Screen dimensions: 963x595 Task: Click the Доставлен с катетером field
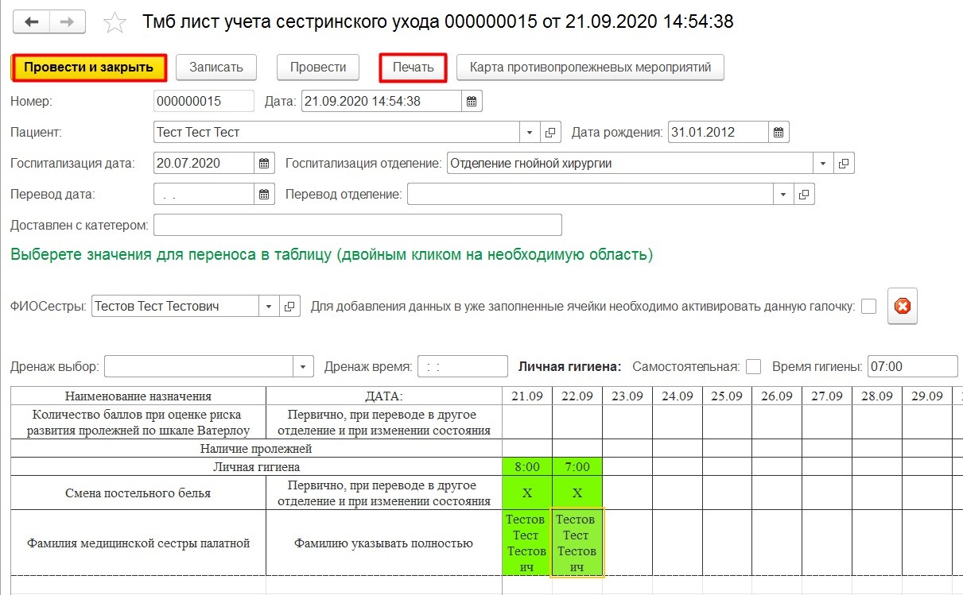point(357,225)
